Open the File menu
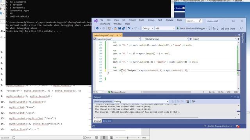Viewport: 250px width, 140px height. [x=102, y=20]
